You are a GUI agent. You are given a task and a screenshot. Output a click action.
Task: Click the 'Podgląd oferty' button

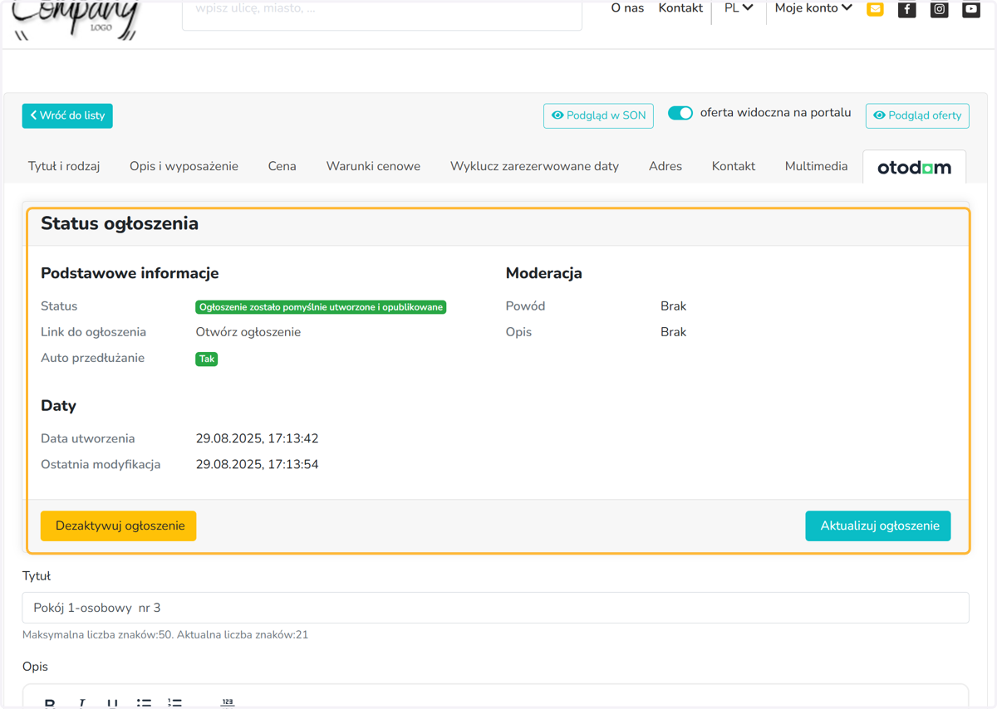pos(917,115)
